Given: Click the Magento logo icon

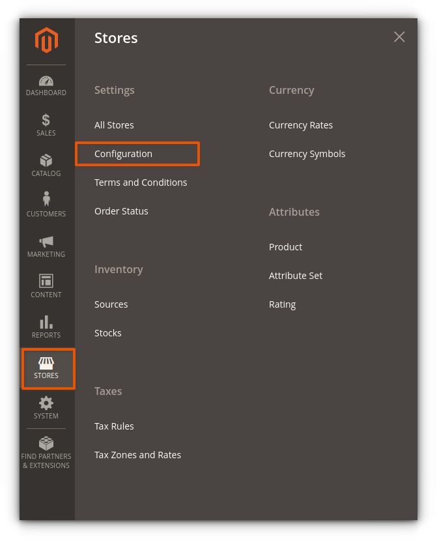Looking at the screenshot, I should pos(46,40).
